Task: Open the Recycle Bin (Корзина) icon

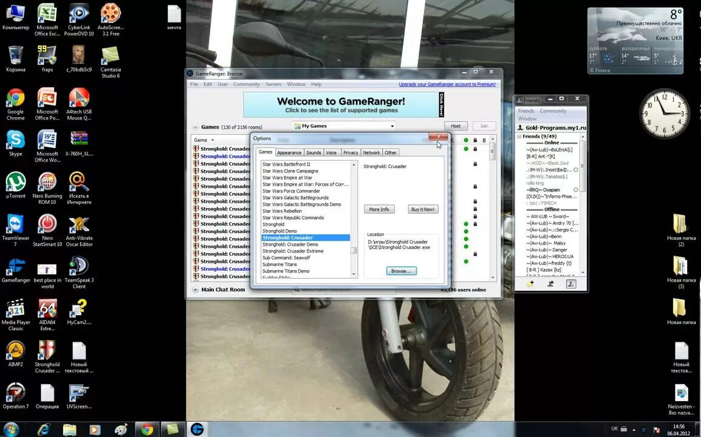Action: pos(15,58)
